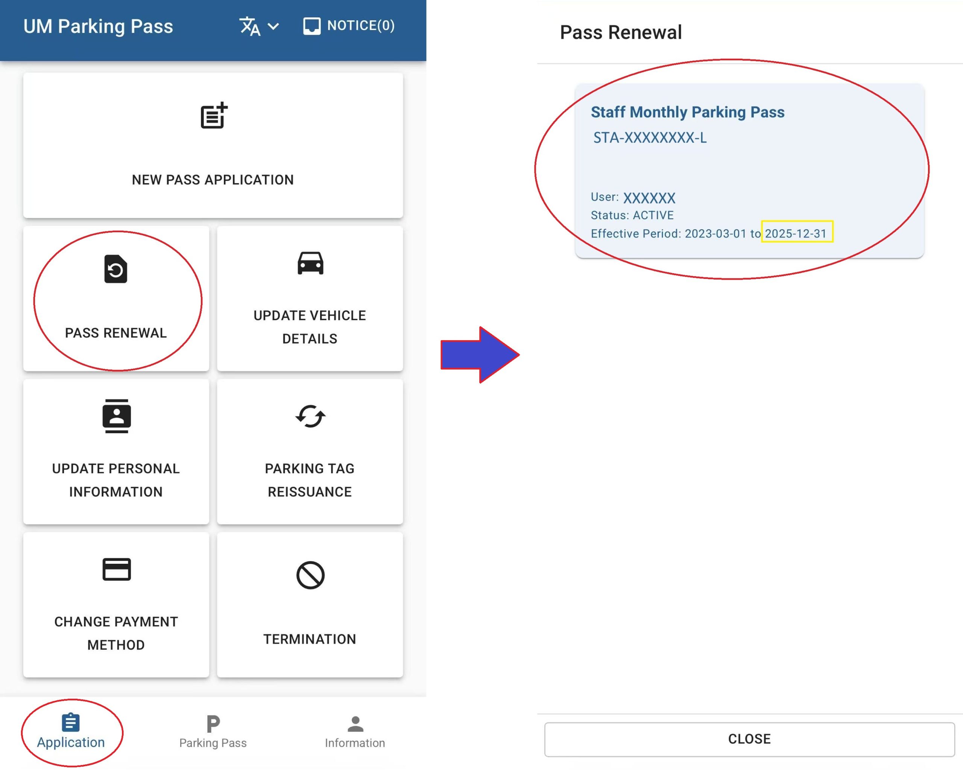Tap the NEW PASS APPLICATION label

click(213, 180)
